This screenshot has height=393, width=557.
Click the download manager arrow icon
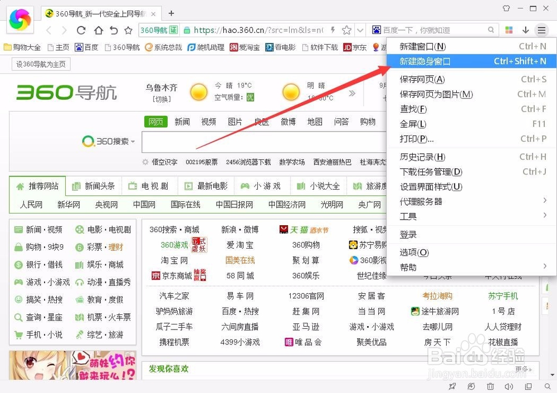(525, 30)
